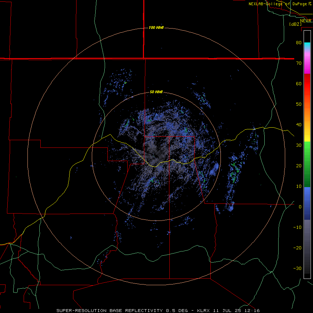
Task: Select the "20" value on the dBZ scale
Action: click(x=299, y=166)
